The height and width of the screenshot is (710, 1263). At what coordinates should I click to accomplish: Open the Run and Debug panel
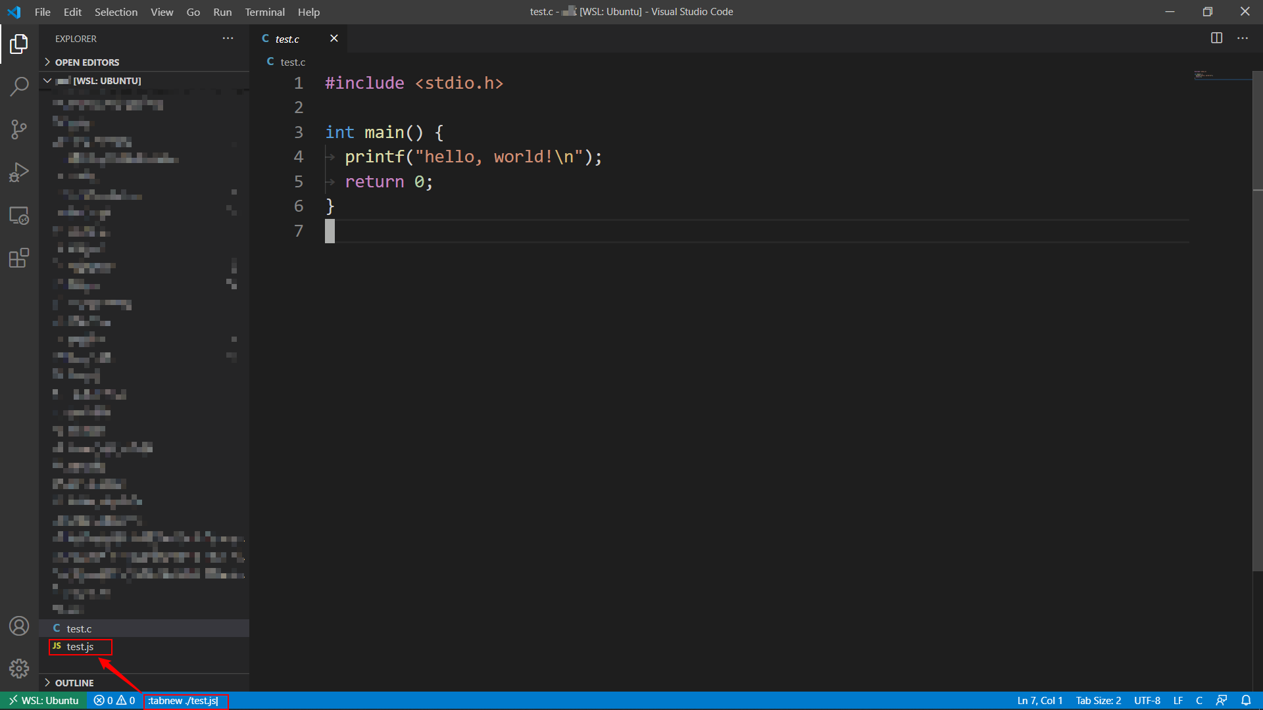(19, 172)
